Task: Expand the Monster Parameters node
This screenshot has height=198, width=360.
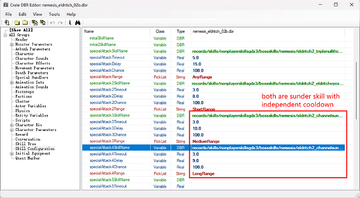Action: 11,45
